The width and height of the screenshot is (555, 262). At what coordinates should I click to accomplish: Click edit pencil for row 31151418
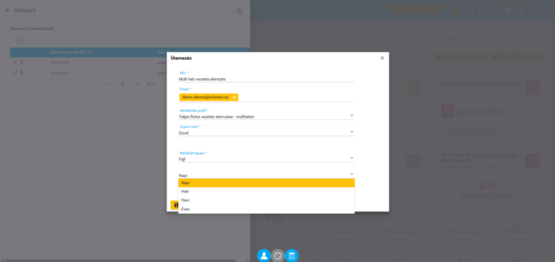pyautogui.click(x=15, y=62)
